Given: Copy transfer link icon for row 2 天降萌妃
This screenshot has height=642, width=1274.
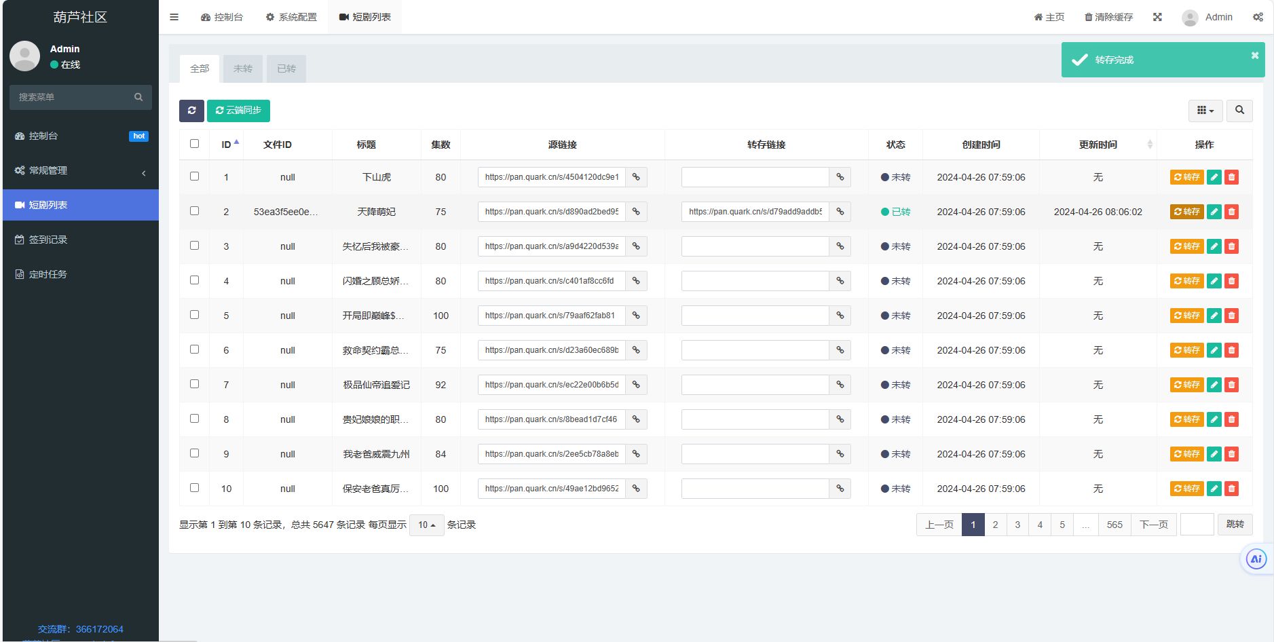Looking at the screenshot, I should [840, 212].
